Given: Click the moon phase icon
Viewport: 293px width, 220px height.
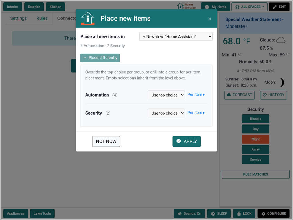Looking at the screenshot, I should pyautogui.click(x=282, y=82).
